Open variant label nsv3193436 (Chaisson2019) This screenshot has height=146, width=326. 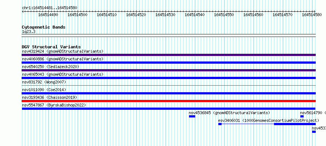pos(49,97)
